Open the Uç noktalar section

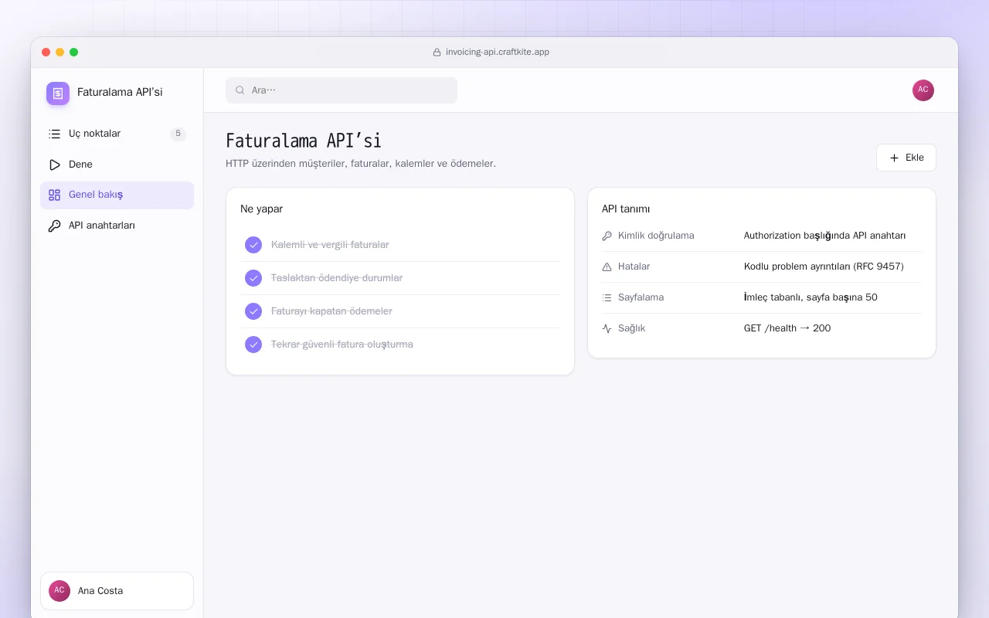pos(117,134)
